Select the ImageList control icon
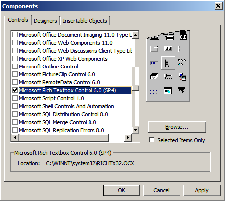Screen dimensions: 225x201 coord(154,76)
